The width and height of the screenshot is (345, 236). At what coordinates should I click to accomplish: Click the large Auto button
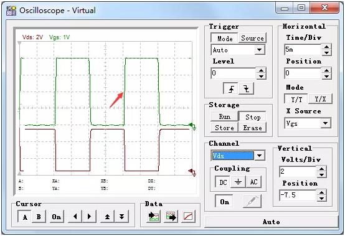point(272,222)
